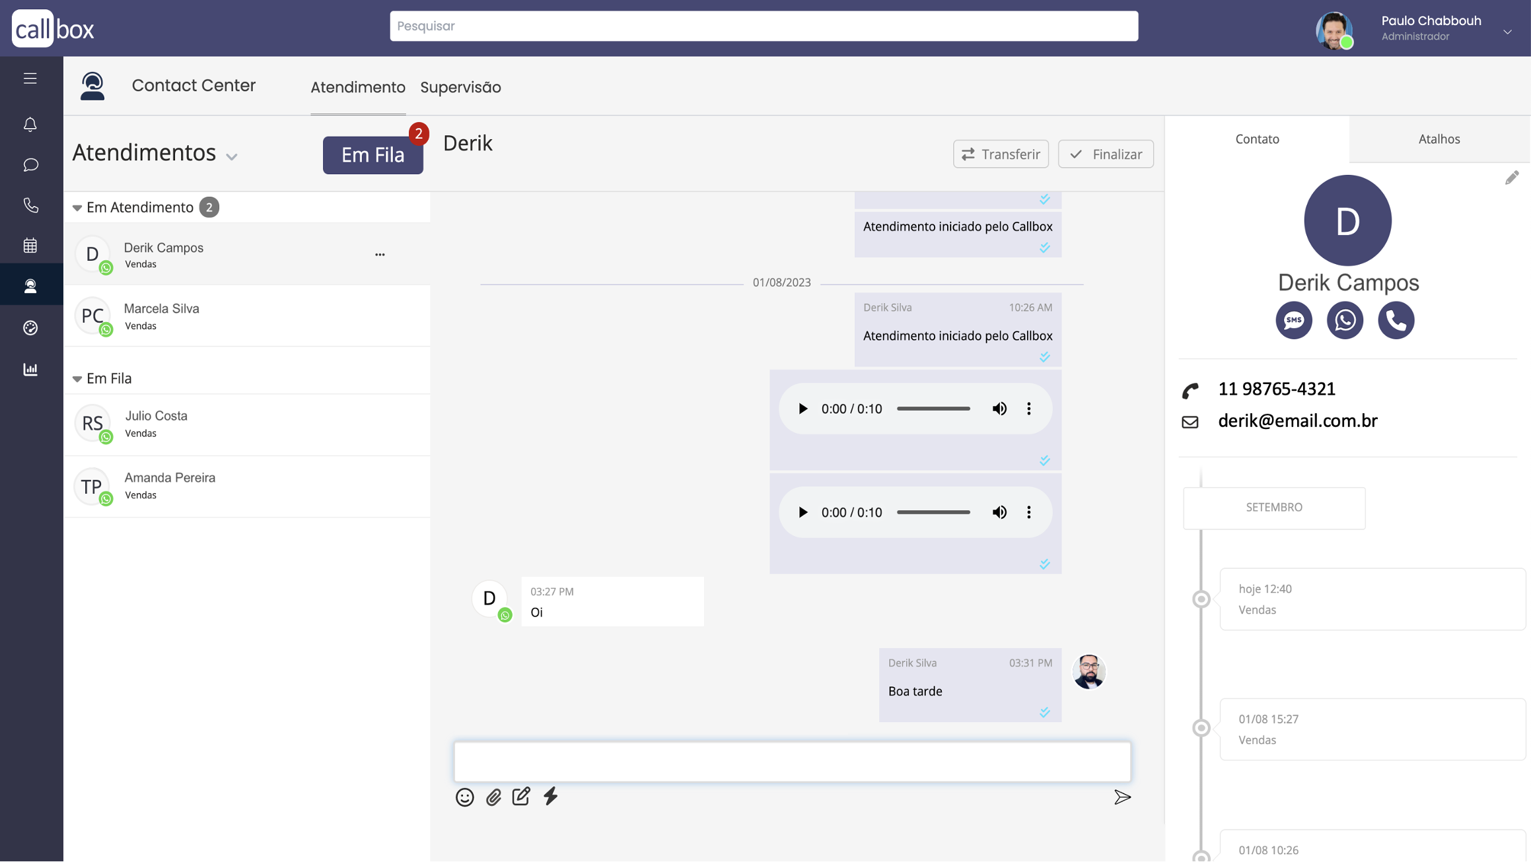Viewport: 1531px width, 862px height.
Task: Click the attachment paperclip icon
Action: 493,797
